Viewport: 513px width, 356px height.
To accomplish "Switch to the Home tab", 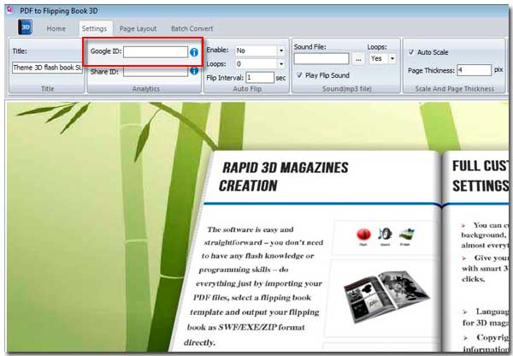I will click(56, 29).
